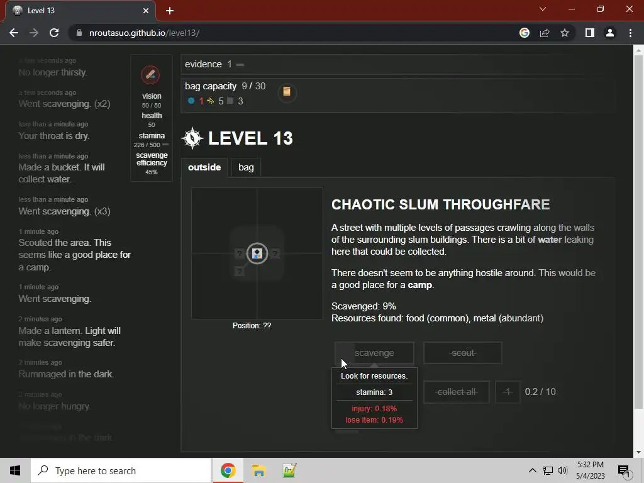The height and width of the screenshot is (483, 644).
Task: Select the Level 13 browser tab
Action: pos(80,11)
